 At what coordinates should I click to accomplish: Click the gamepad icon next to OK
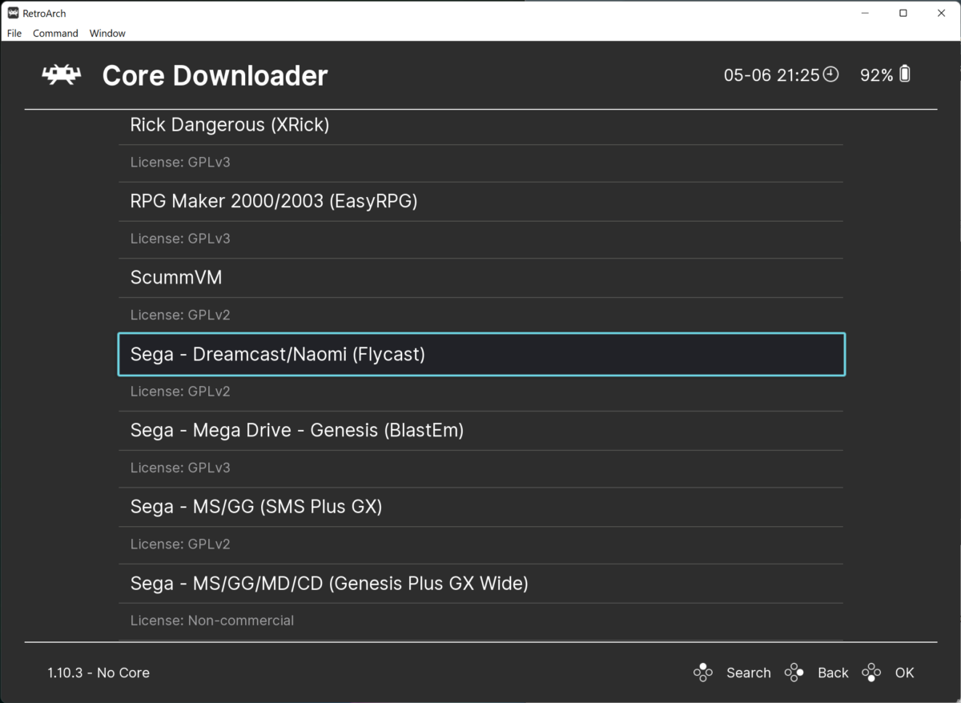(x=871, y=673)
